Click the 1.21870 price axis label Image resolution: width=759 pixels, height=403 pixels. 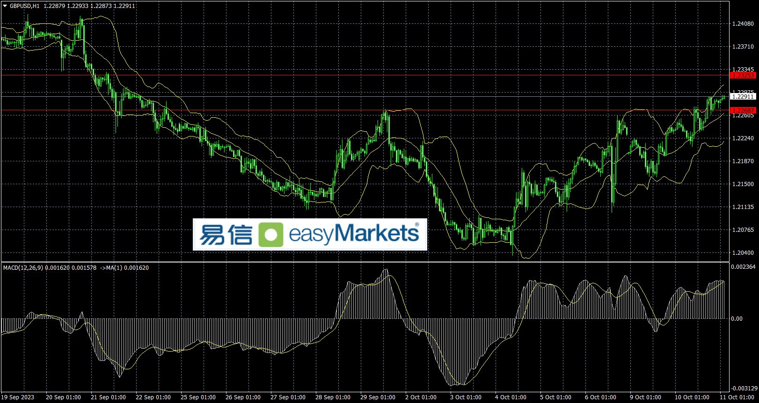coord(743,161)
